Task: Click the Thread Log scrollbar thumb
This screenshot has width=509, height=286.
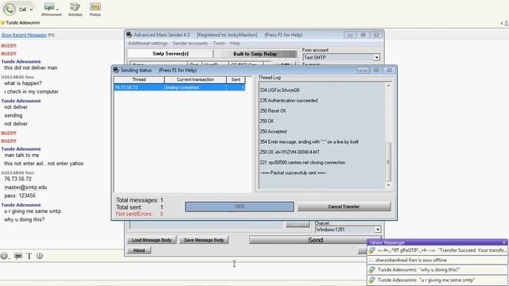Action: pyautogui.click(x=388, y=162)
